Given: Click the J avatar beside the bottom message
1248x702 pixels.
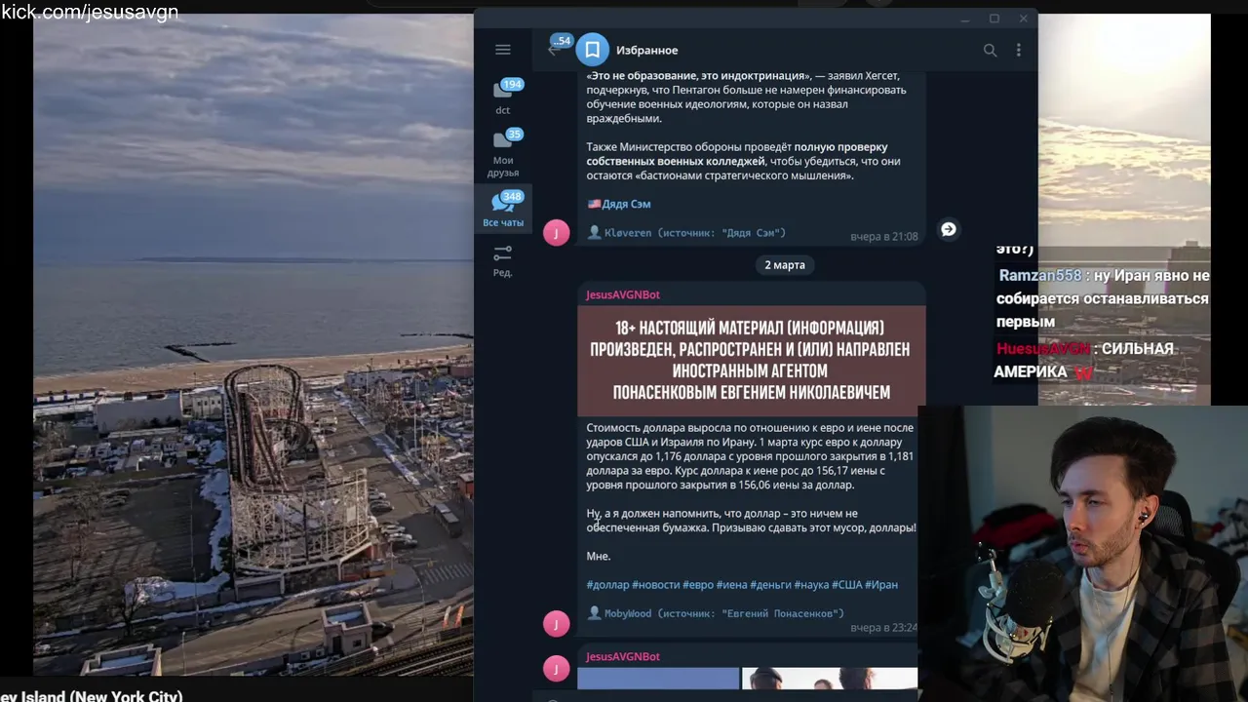Looking at the screenshot, I should click(556, 669).
